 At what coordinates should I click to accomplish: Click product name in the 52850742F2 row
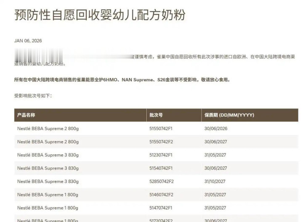click(48, 182)
